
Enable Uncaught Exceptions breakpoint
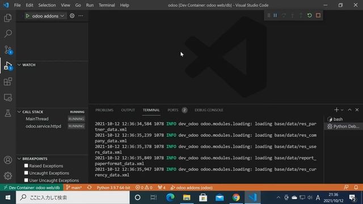(26, 173)
